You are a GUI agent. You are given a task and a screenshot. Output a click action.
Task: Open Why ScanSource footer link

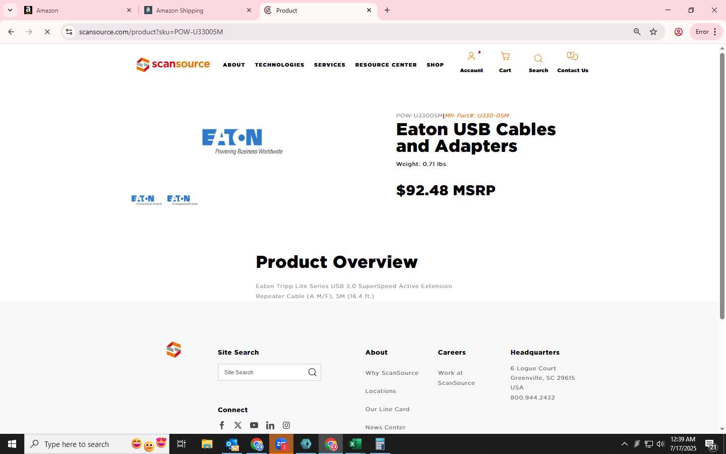pyautogui.click(x=392, y=373)
